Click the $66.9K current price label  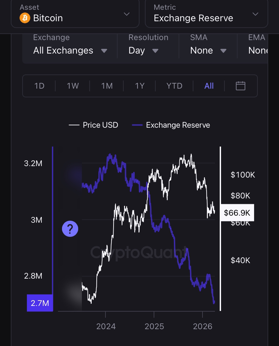point(237,213)
